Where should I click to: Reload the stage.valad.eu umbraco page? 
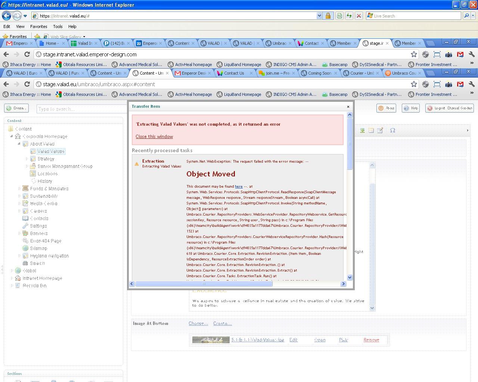27,84
